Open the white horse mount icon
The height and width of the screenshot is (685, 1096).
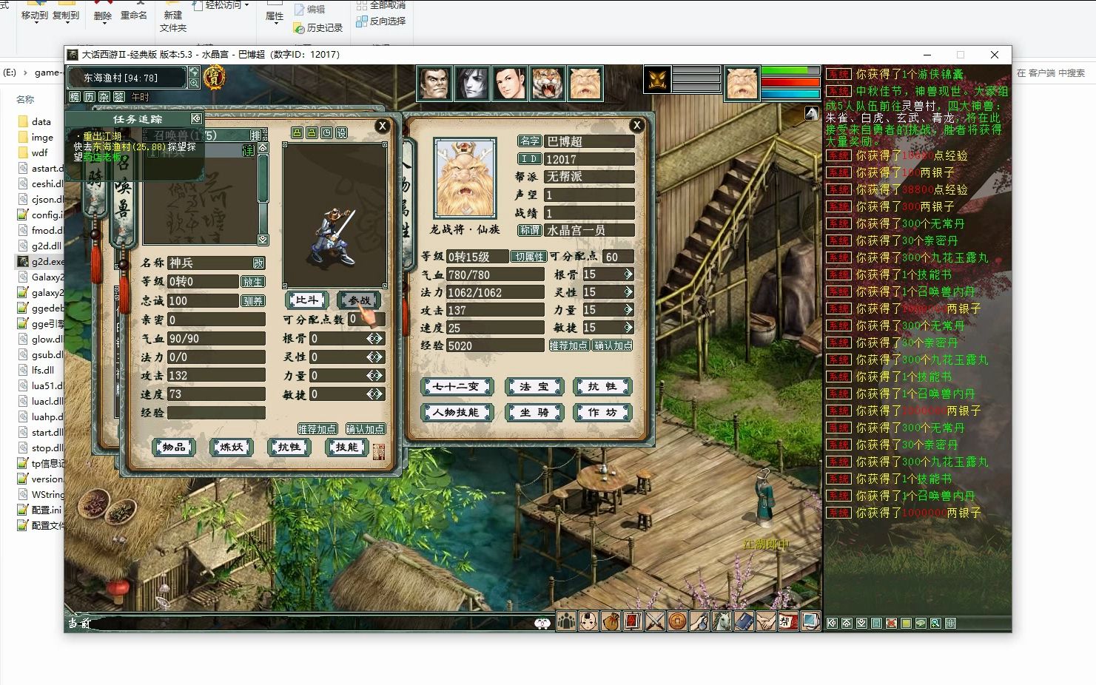pyautogui.click(x=722, y=621)
